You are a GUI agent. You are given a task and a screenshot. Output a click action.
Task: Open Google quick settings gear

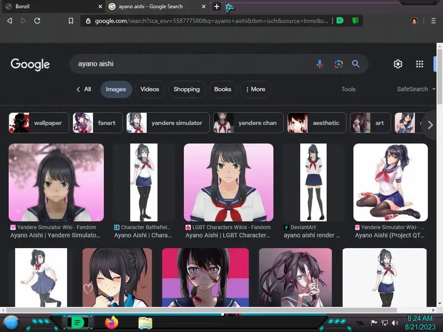click(398, 64)
